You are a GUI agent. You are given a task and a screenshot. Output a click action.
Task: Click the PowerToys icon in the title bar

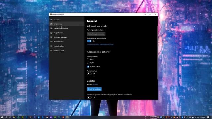coord(51,14)
